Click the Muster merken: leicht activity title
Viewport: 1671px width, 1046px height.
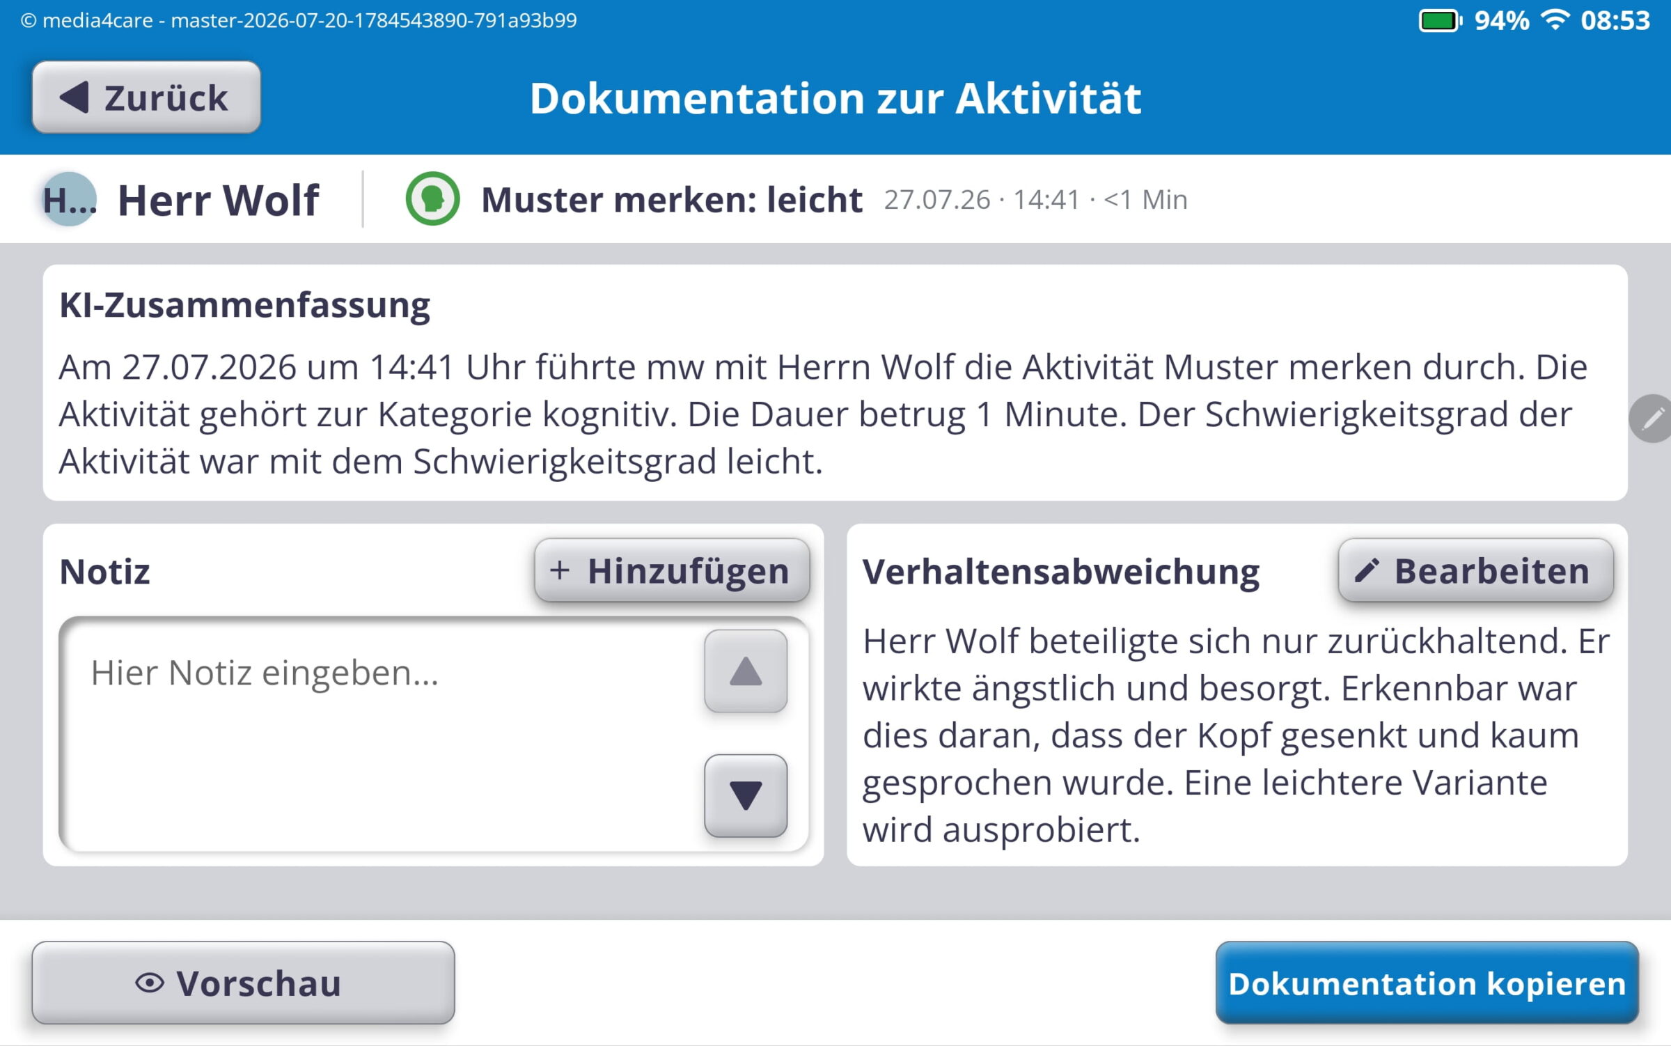click(672, 200)
